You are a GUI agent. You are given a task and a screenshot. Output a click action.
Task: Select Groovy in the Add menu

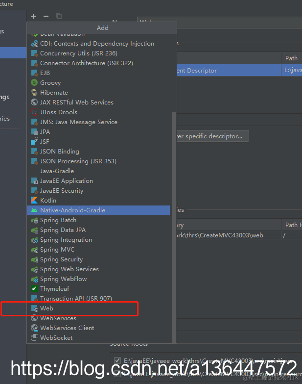(x=98, y=83)
